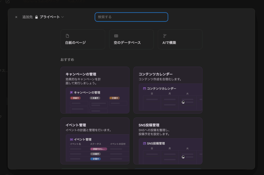Click the lock icon beside プライベート
This screenshot has height=175, width=264.
[36, 17]
